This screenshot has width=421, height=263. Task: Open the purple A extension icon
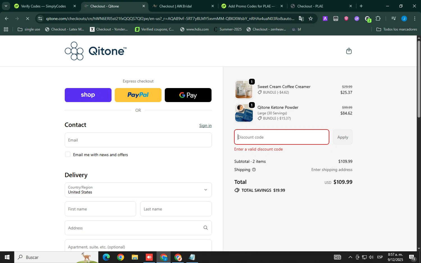(x=325, y=19)
